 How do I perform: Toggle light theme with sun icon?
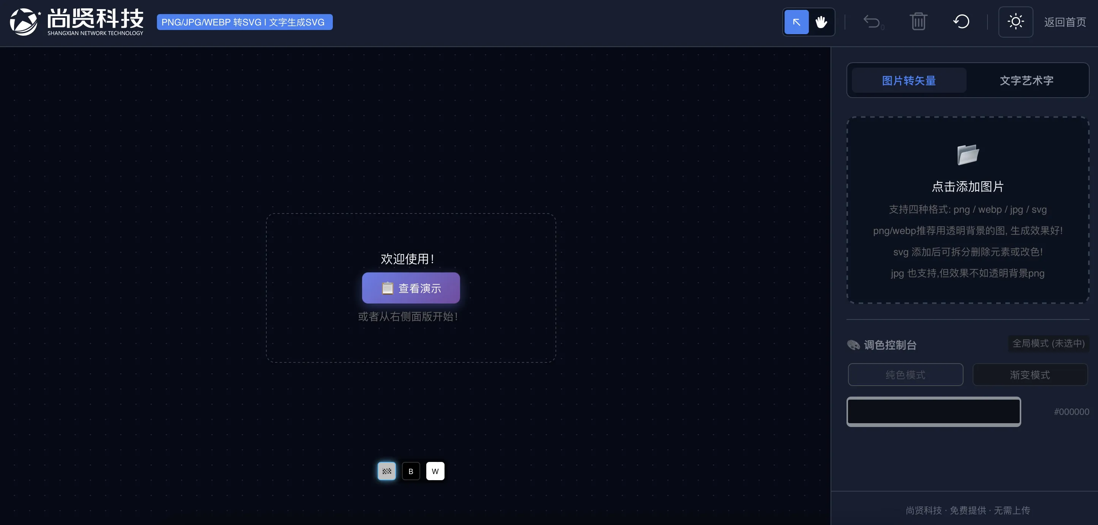point(1015,22)
